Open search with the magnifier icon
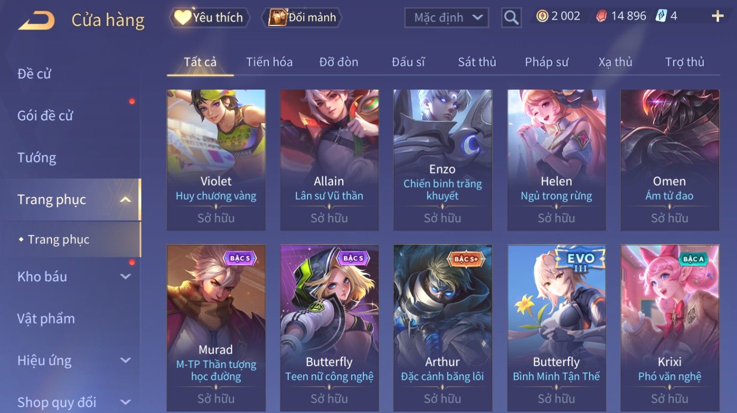The height and width of the screenshot is (413, 737). click(x=511, y=18)
